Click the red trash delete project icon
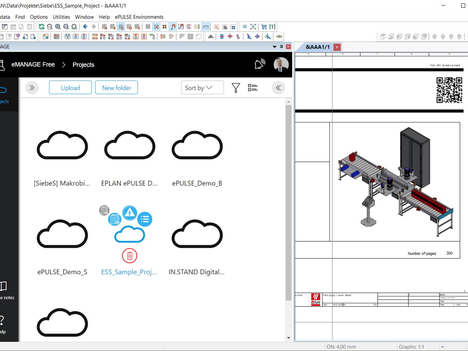 coord(129,256)
